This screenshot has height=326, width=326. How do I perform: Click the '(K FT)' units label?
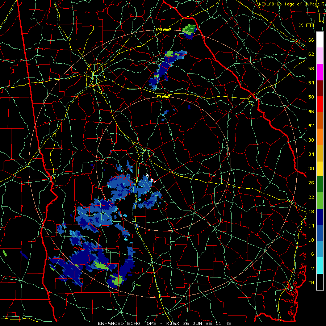306,25
